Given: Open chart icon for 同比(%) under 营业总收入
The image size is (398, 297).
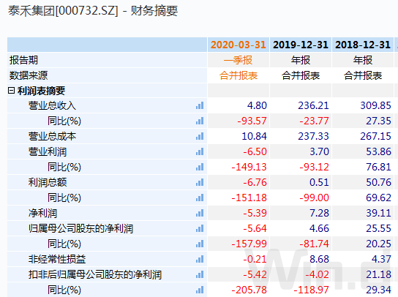Looking at the screenshot, I should [200, 121].
